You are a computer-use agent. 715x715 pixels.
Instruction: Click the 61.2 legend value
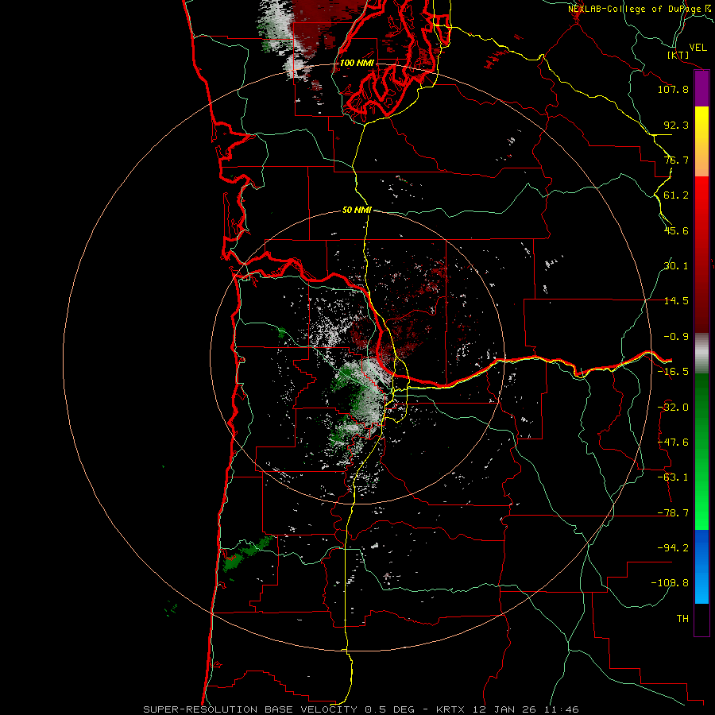676,195
